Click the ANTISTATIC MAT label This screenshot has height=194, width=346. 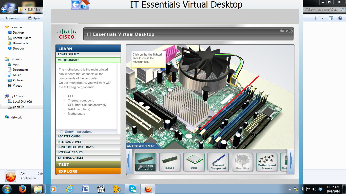tap(141, 146)
